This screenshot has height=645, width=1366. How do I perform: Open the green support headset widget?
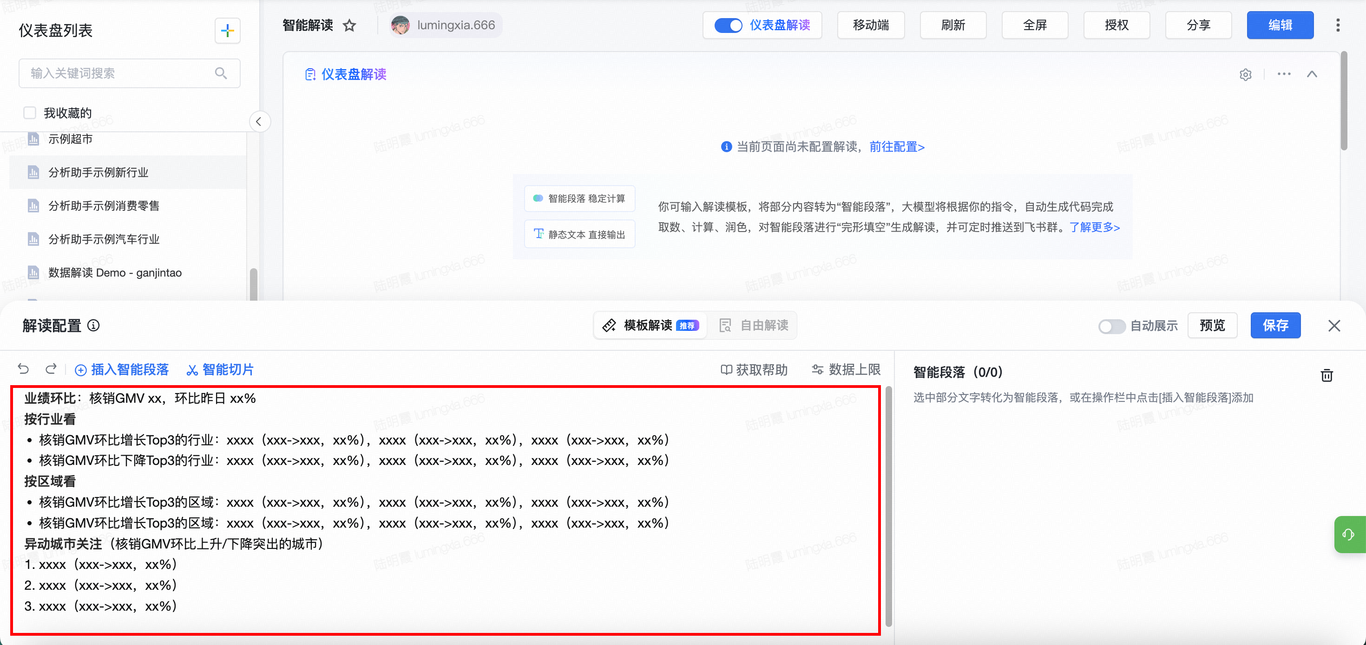point(1348,534)
